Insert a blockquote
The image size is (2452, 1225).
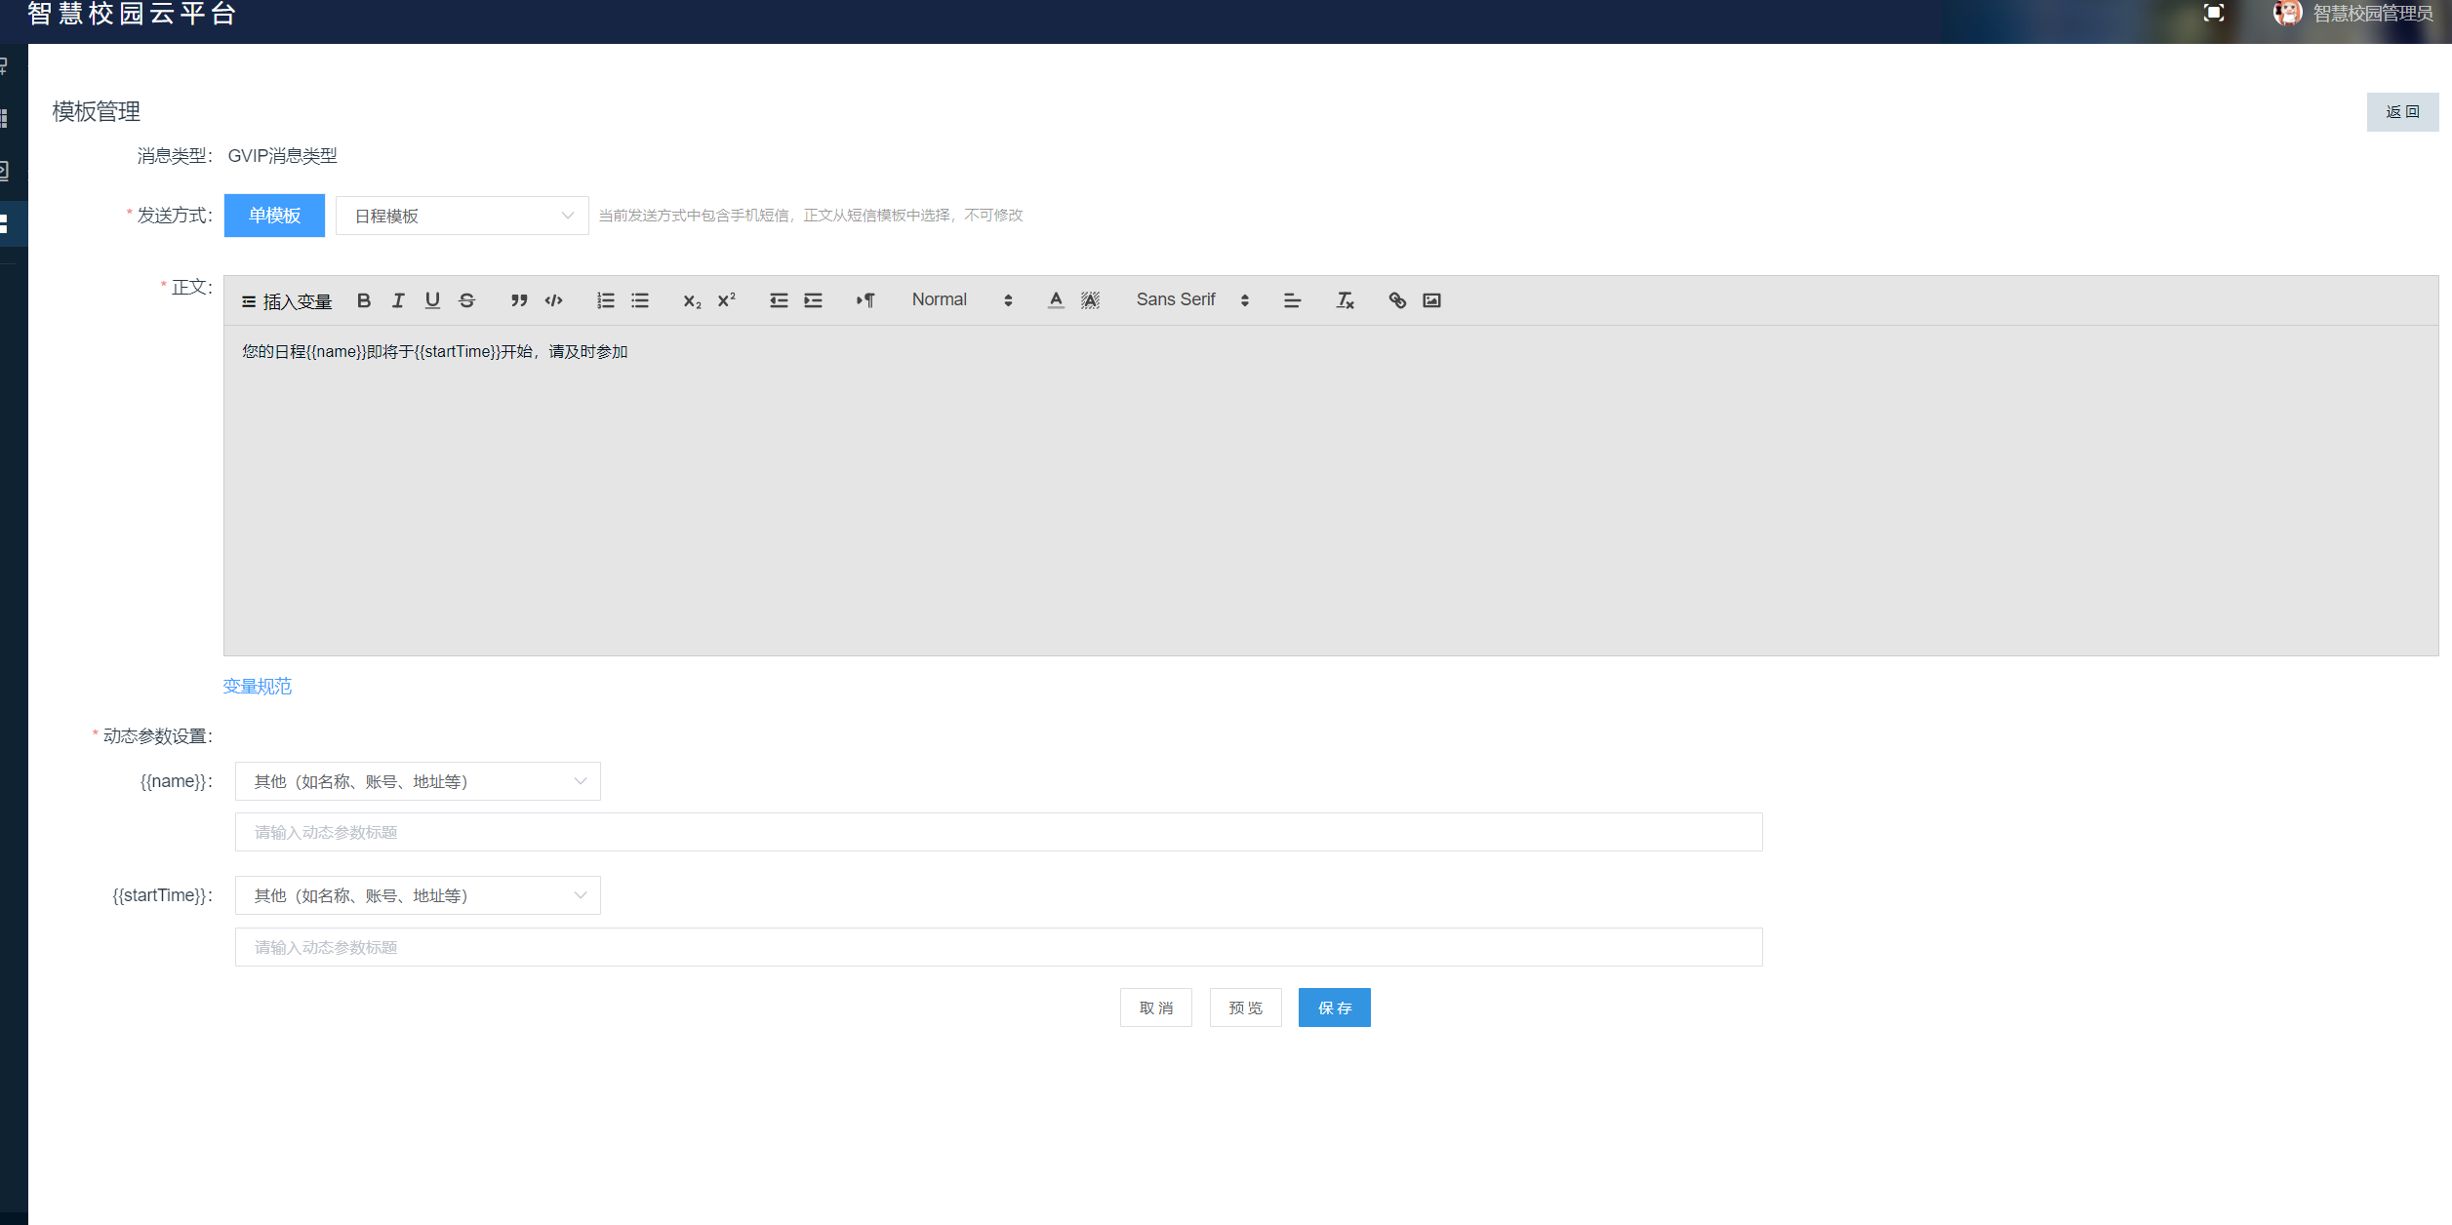519,300
